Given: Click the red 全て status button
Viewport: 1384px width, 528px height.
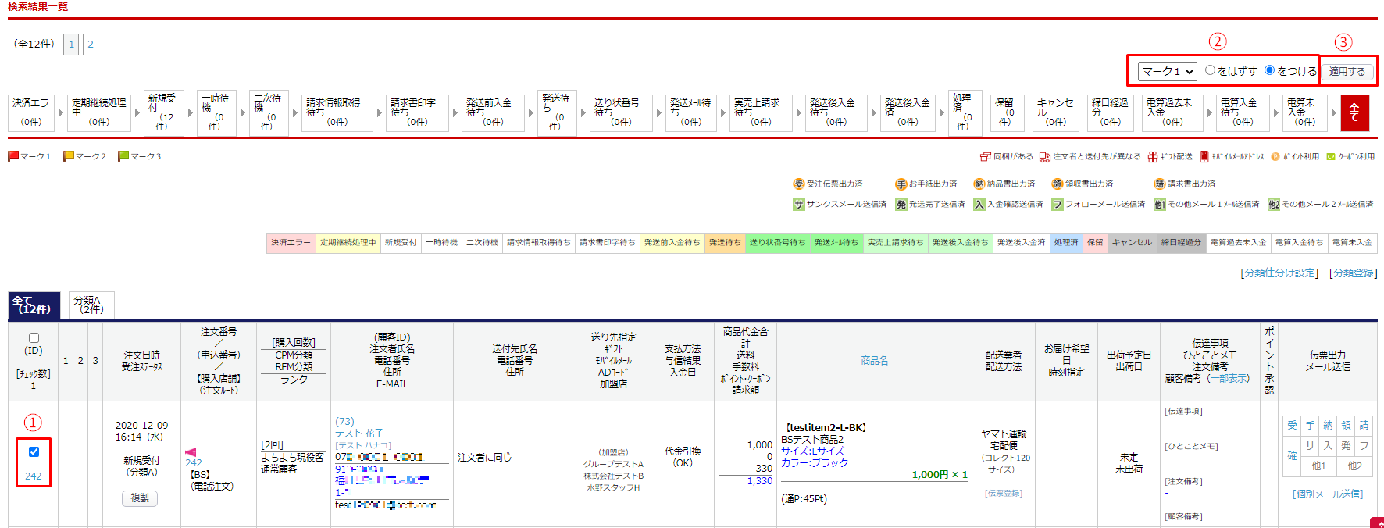Looking at the screenshot, I should 1354,113.
